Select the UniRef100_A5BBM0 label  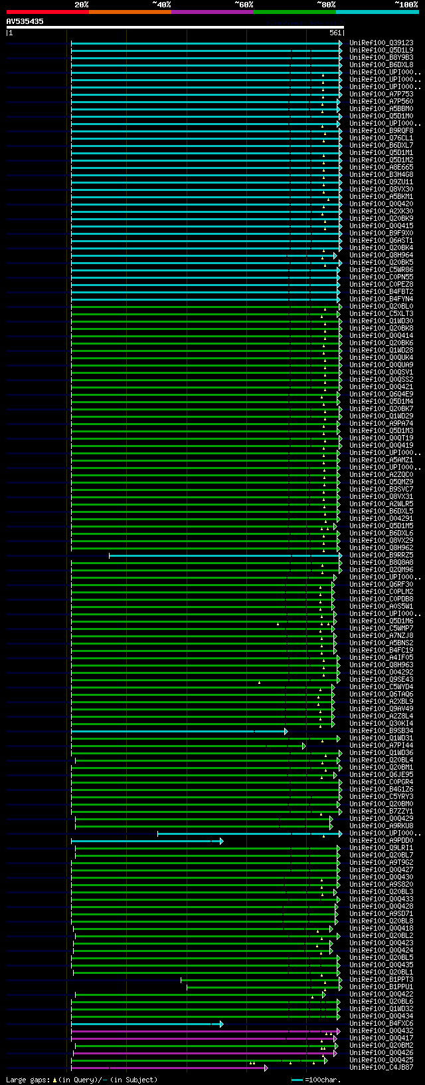(x=381, y=109)
